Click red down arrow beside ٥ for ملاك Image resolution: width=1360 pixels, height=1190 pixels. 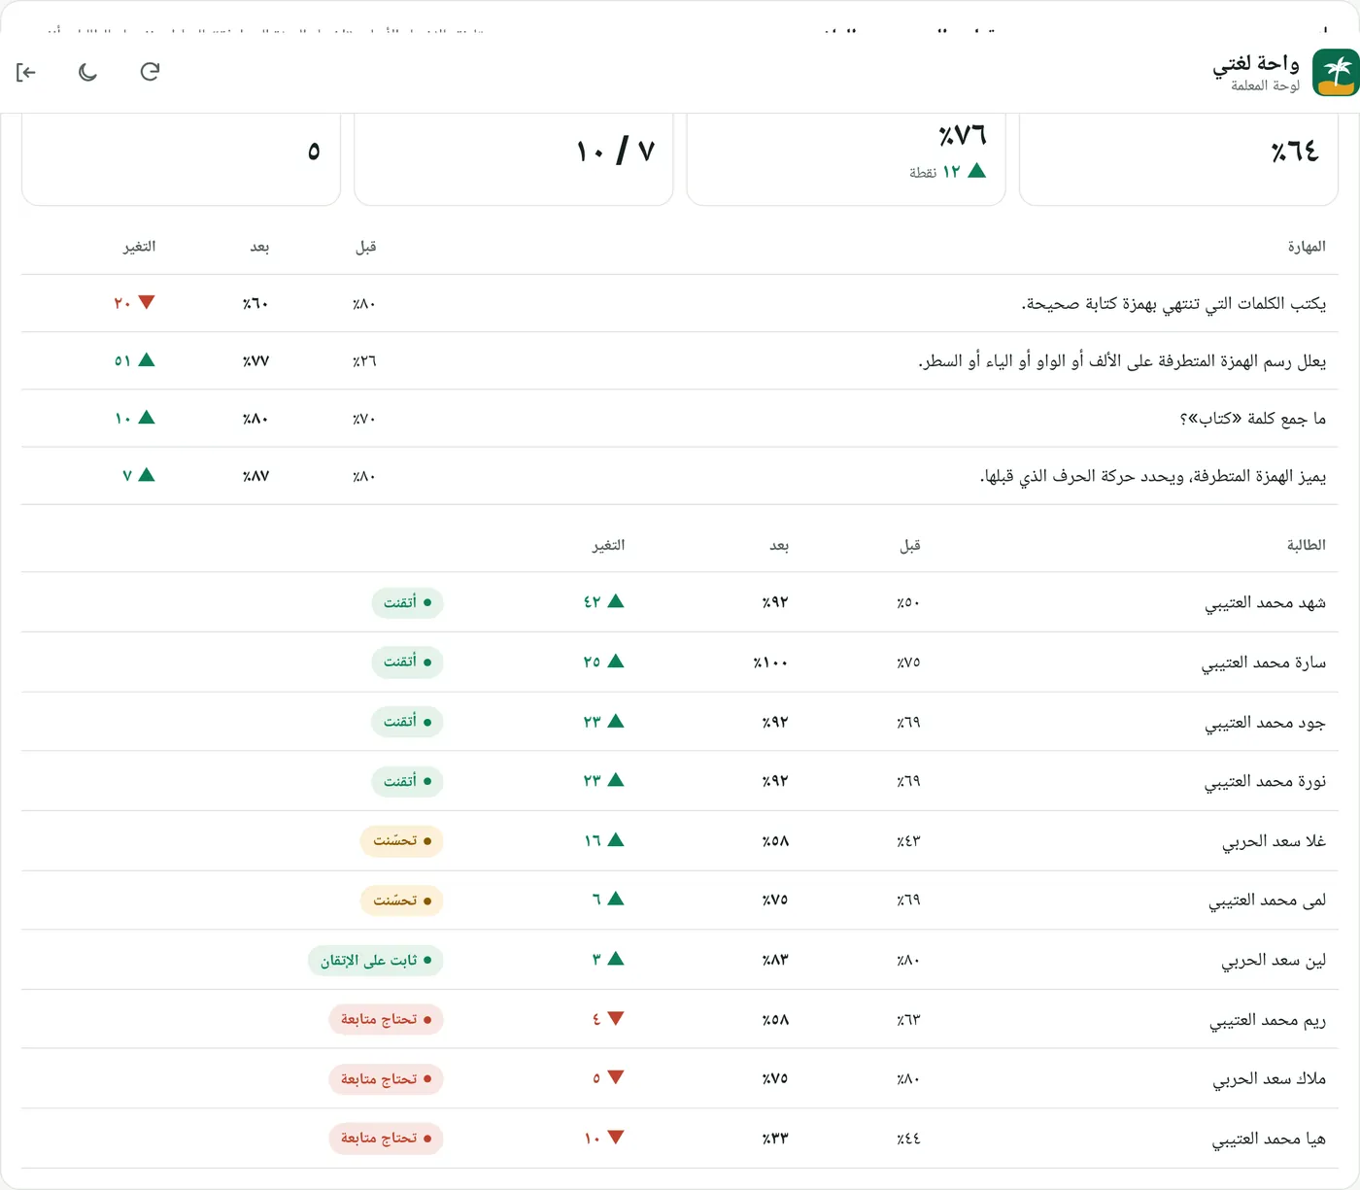click(x=616, y=1076)
